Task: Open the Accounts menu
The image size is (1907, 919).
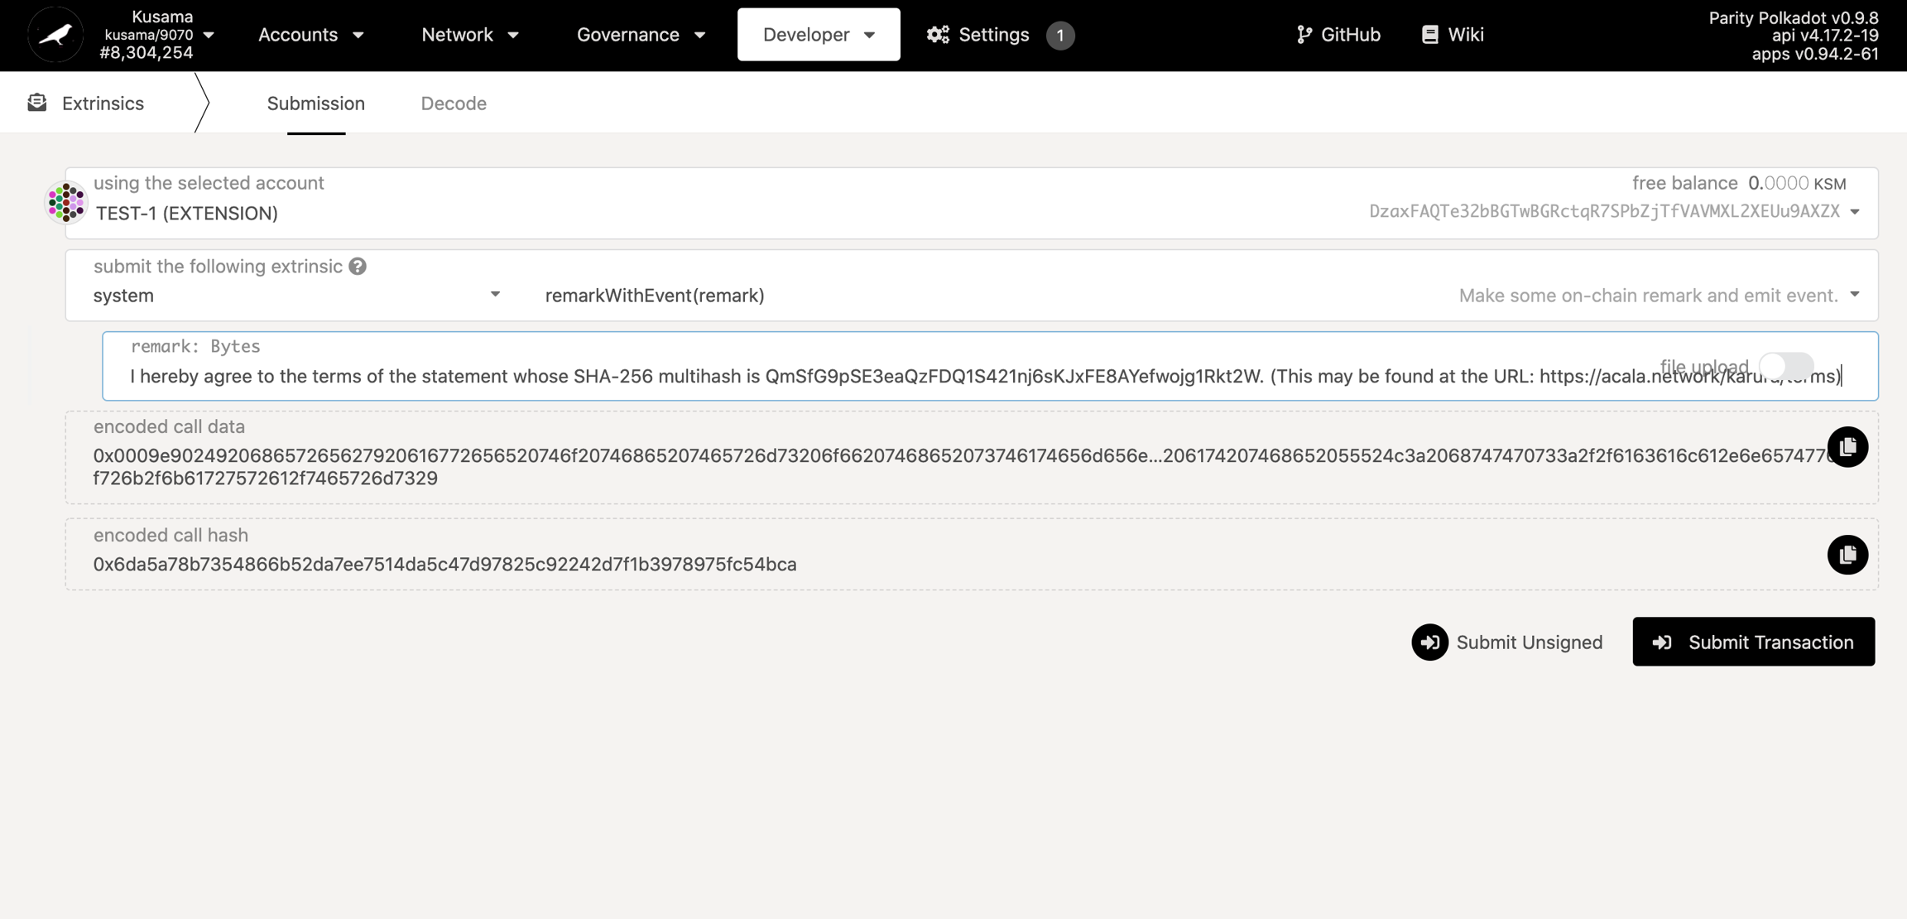Action: click(x=310, y=35)
